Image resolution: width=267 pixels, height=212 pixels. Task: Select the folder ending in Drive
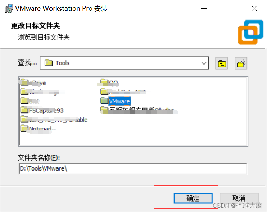(x=33, y=83)
